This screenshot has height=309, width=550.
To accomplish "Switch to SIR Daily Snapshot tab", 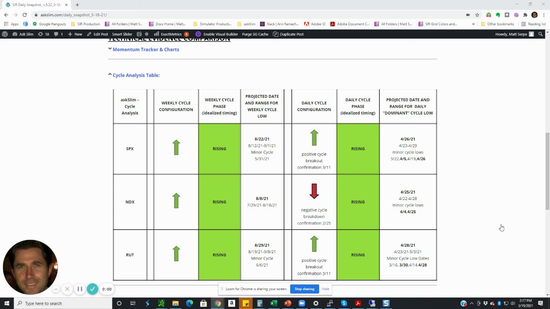I will [37, 5].
